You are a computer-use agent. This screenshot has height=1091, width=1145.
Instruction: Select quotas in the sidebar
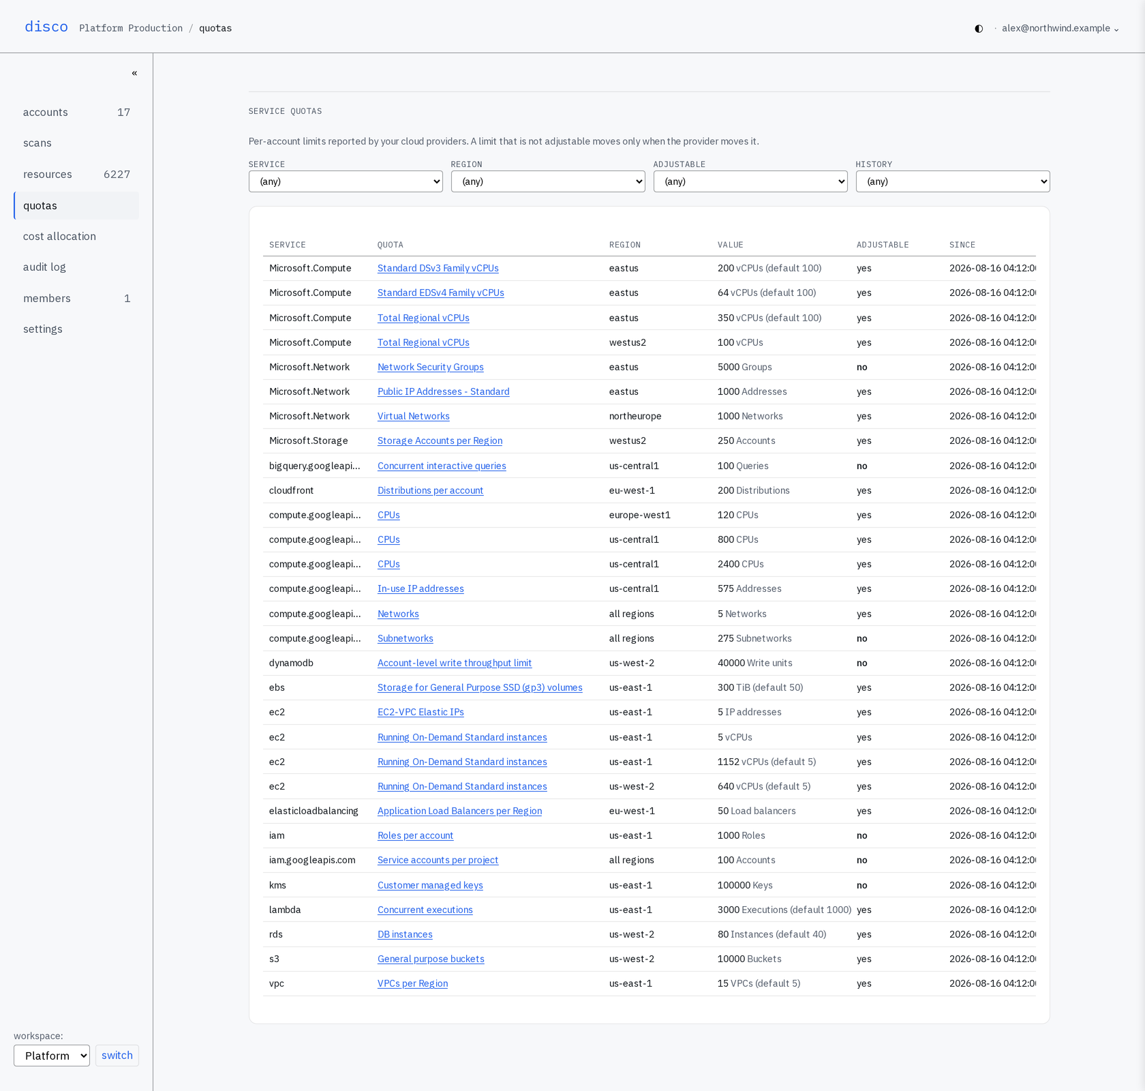click(76, 206)
